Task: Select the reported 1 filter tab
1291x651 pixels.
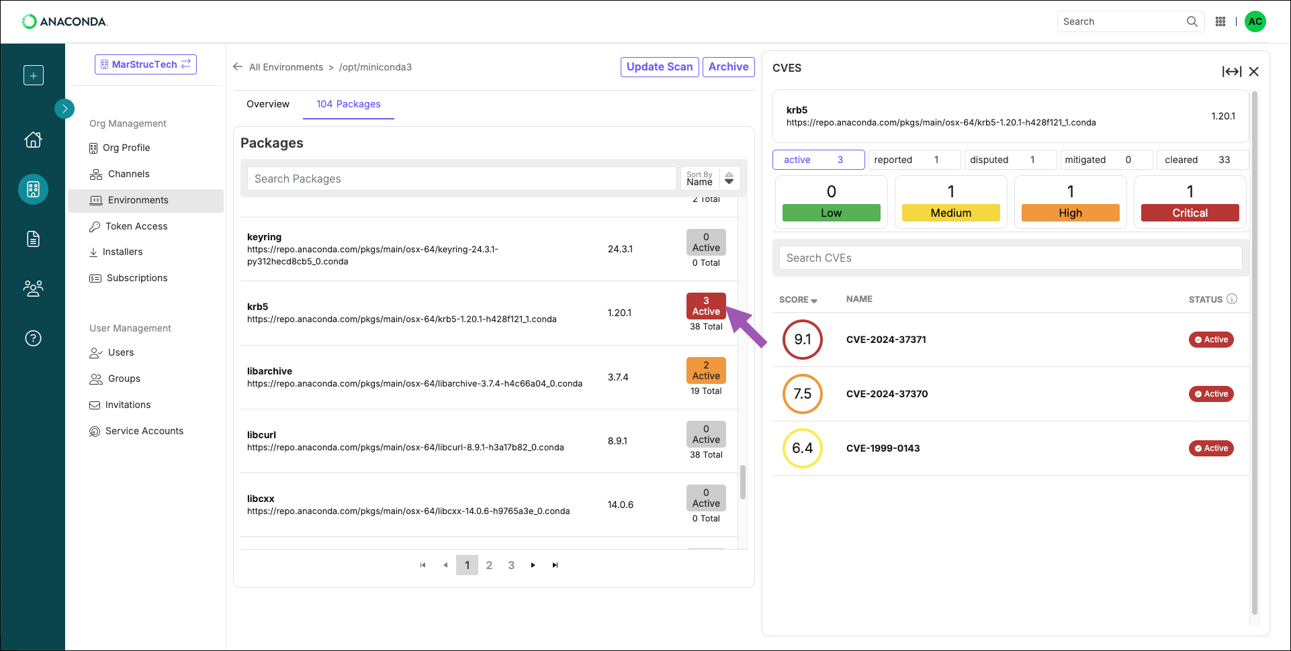Action: (x=914, y=160)
